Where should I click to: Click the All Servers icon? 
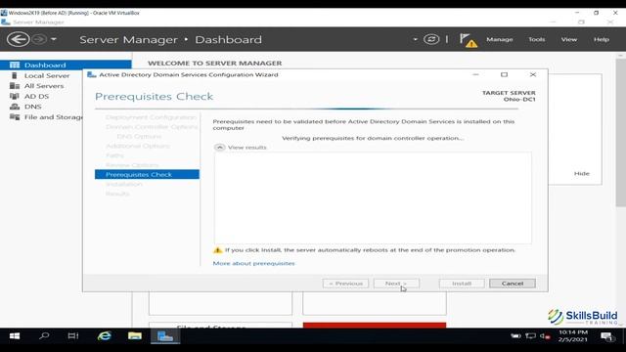[x=15, y=86]
